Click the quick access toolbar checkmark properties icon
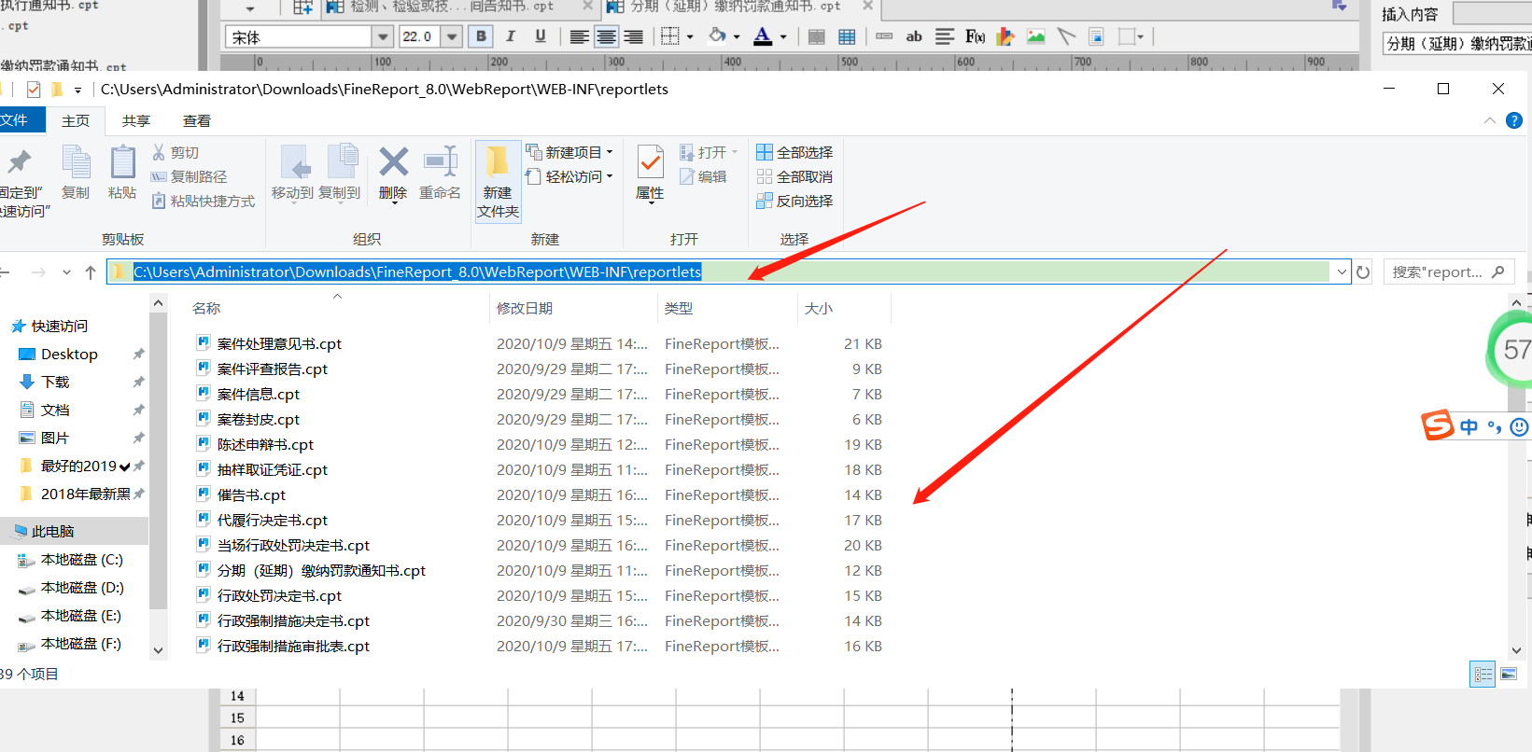This screenshot has height=752, width=1532. (x=34, y=90)
